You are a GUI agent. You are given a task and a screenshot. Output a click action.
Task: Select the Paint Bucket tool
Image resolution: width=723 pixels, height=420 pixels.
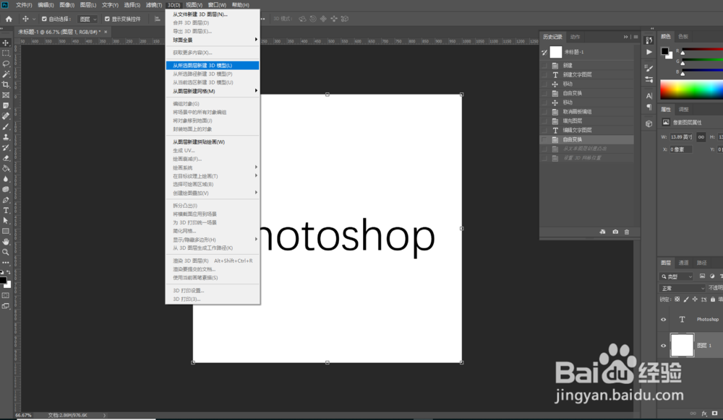tap(6, 168)
